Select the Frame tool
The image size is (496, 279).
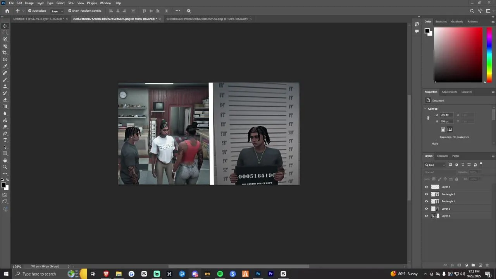click(5, 60)
